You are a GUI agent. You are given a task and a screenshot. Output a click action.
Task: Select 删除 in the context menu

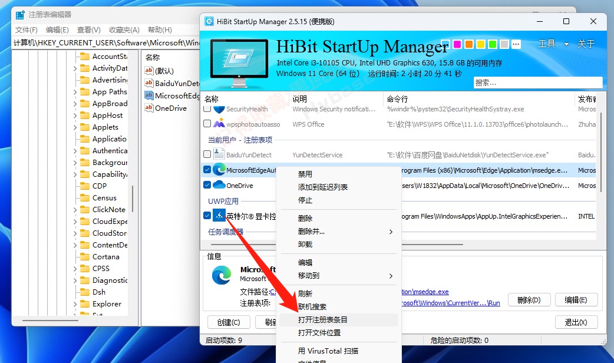tap(305, 218)
